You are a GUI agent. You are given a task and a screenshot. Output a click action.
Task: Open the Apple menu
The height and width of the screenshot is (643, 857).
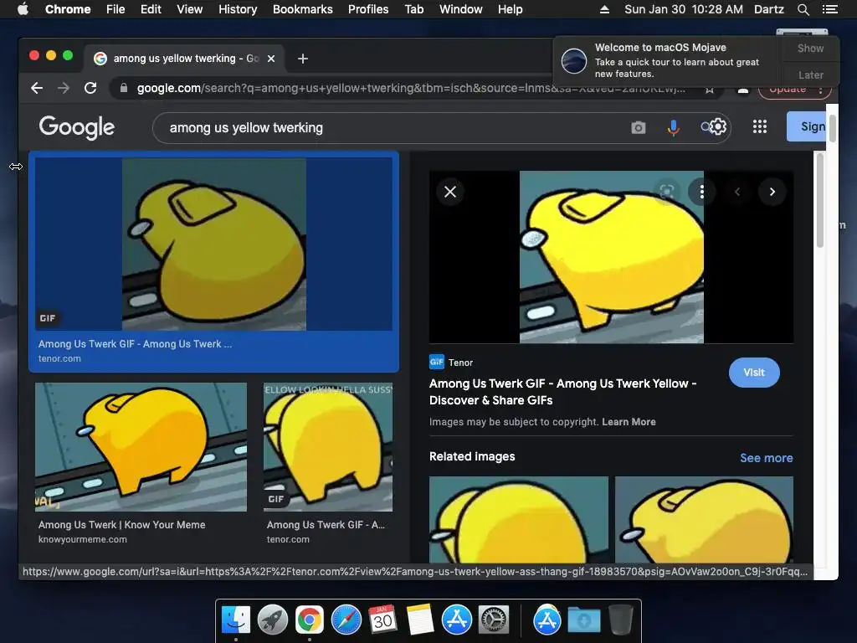coord(23,8)
